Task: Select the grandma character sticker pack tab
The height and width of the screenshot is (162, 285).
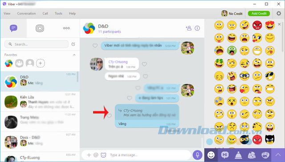Action: click(252, 155)
